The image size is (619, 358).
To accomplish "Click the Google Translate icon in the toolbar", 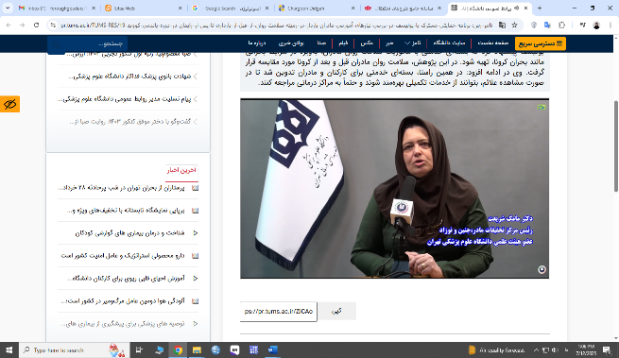I will [x=547, y=26].
